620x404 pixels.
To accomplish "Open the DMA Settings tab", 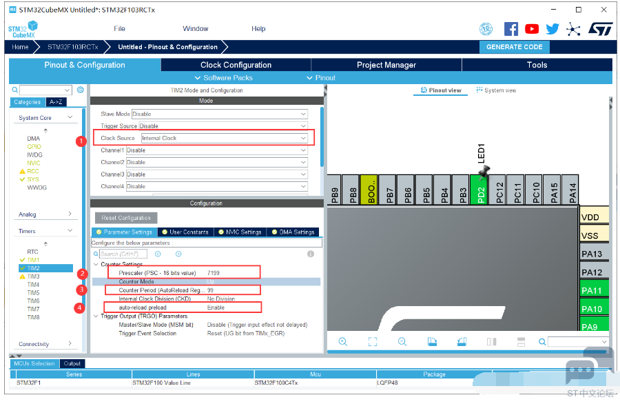I will coord(293,232).
